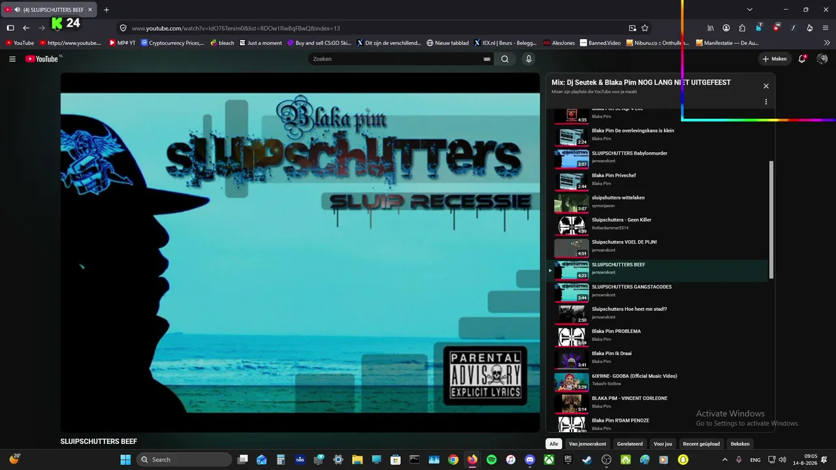The height and width of the screenshot is (470, 836).
Task: Open Steam from the taskbar
Action: pyautogui.click(x=587, y=460)
